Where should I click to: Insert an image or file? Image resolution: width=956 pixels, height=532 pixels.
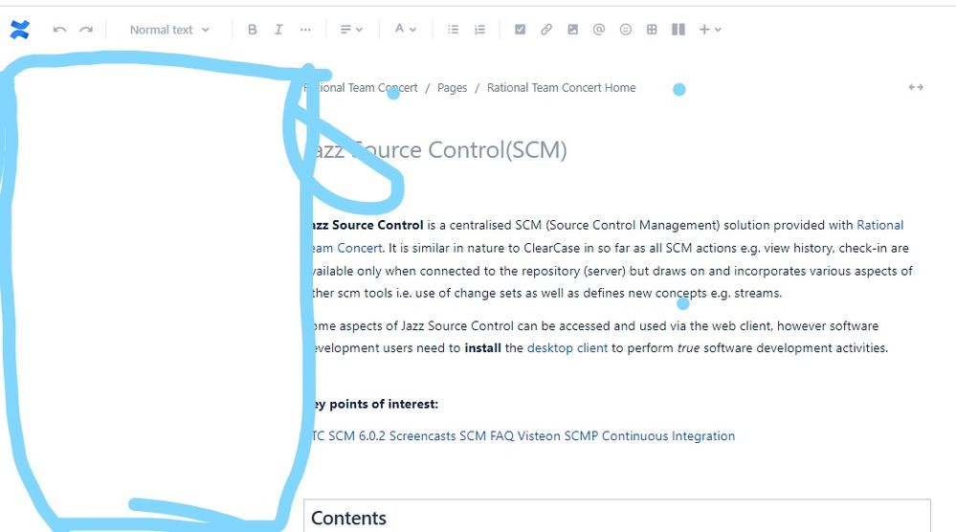click(572, 30)
